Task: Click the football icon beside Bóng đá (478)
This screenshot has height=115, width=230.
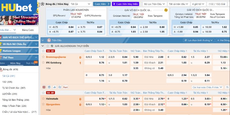Action: [x=1, y=70]
